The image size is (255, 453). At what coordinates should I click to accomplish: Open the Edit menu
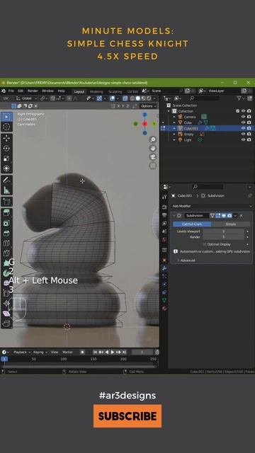pyautogui.click(x=21, y=91)
